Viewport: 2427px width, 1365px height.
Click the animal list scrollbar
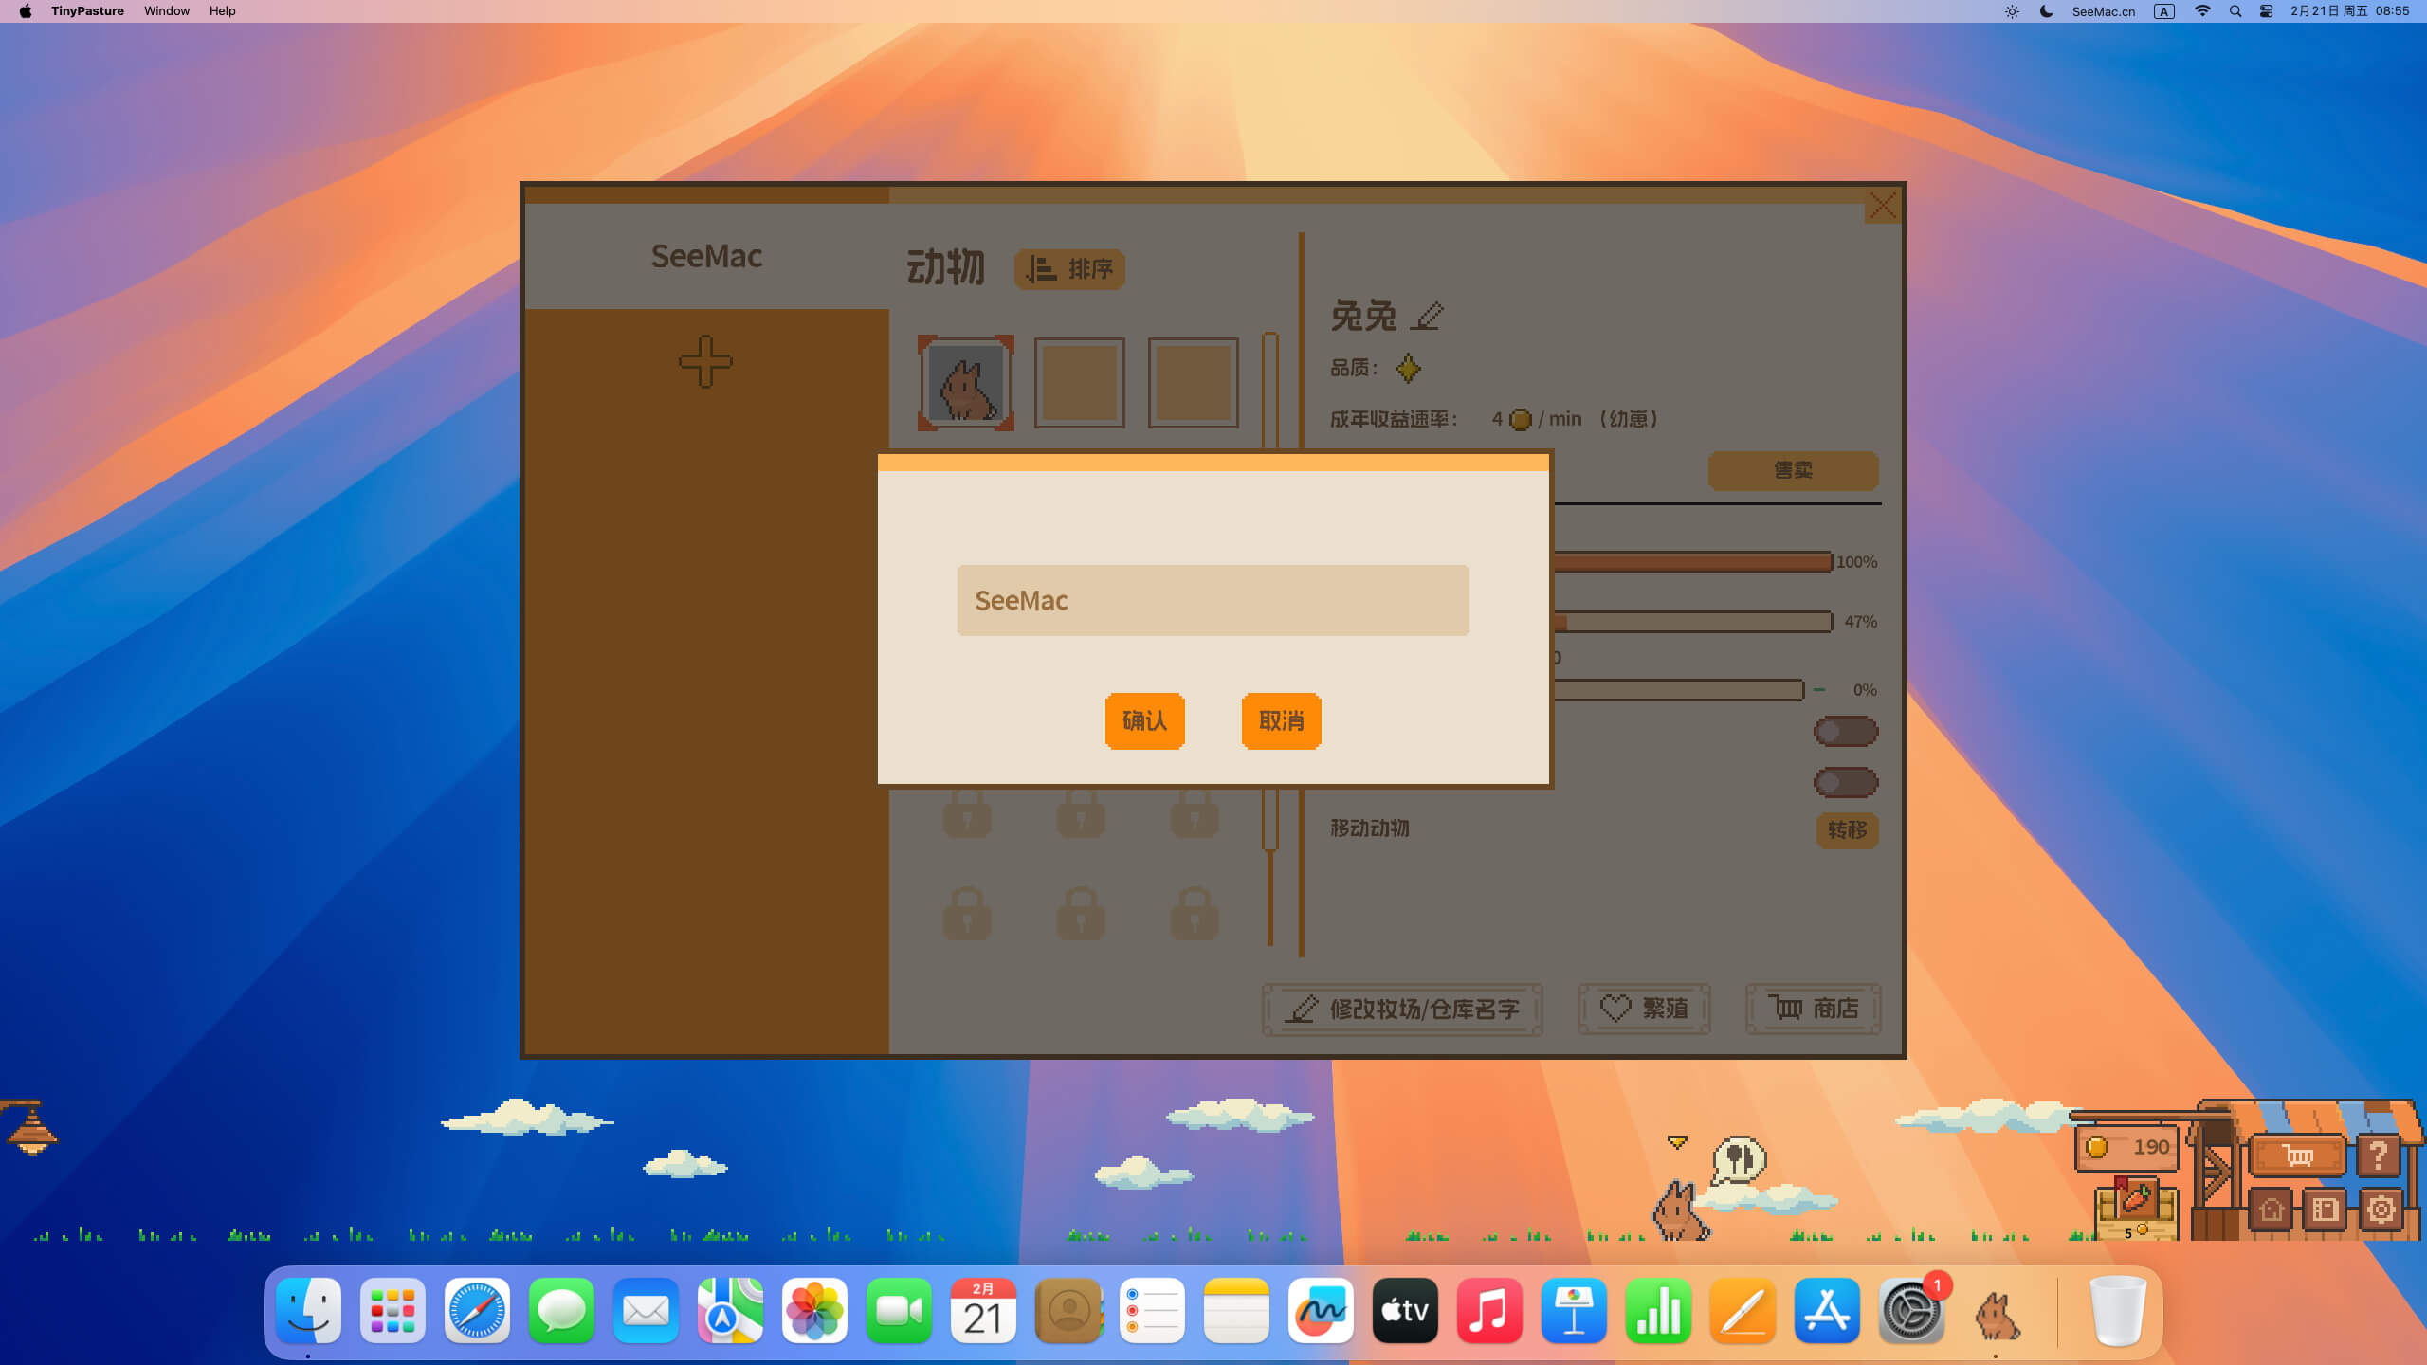1270,389
